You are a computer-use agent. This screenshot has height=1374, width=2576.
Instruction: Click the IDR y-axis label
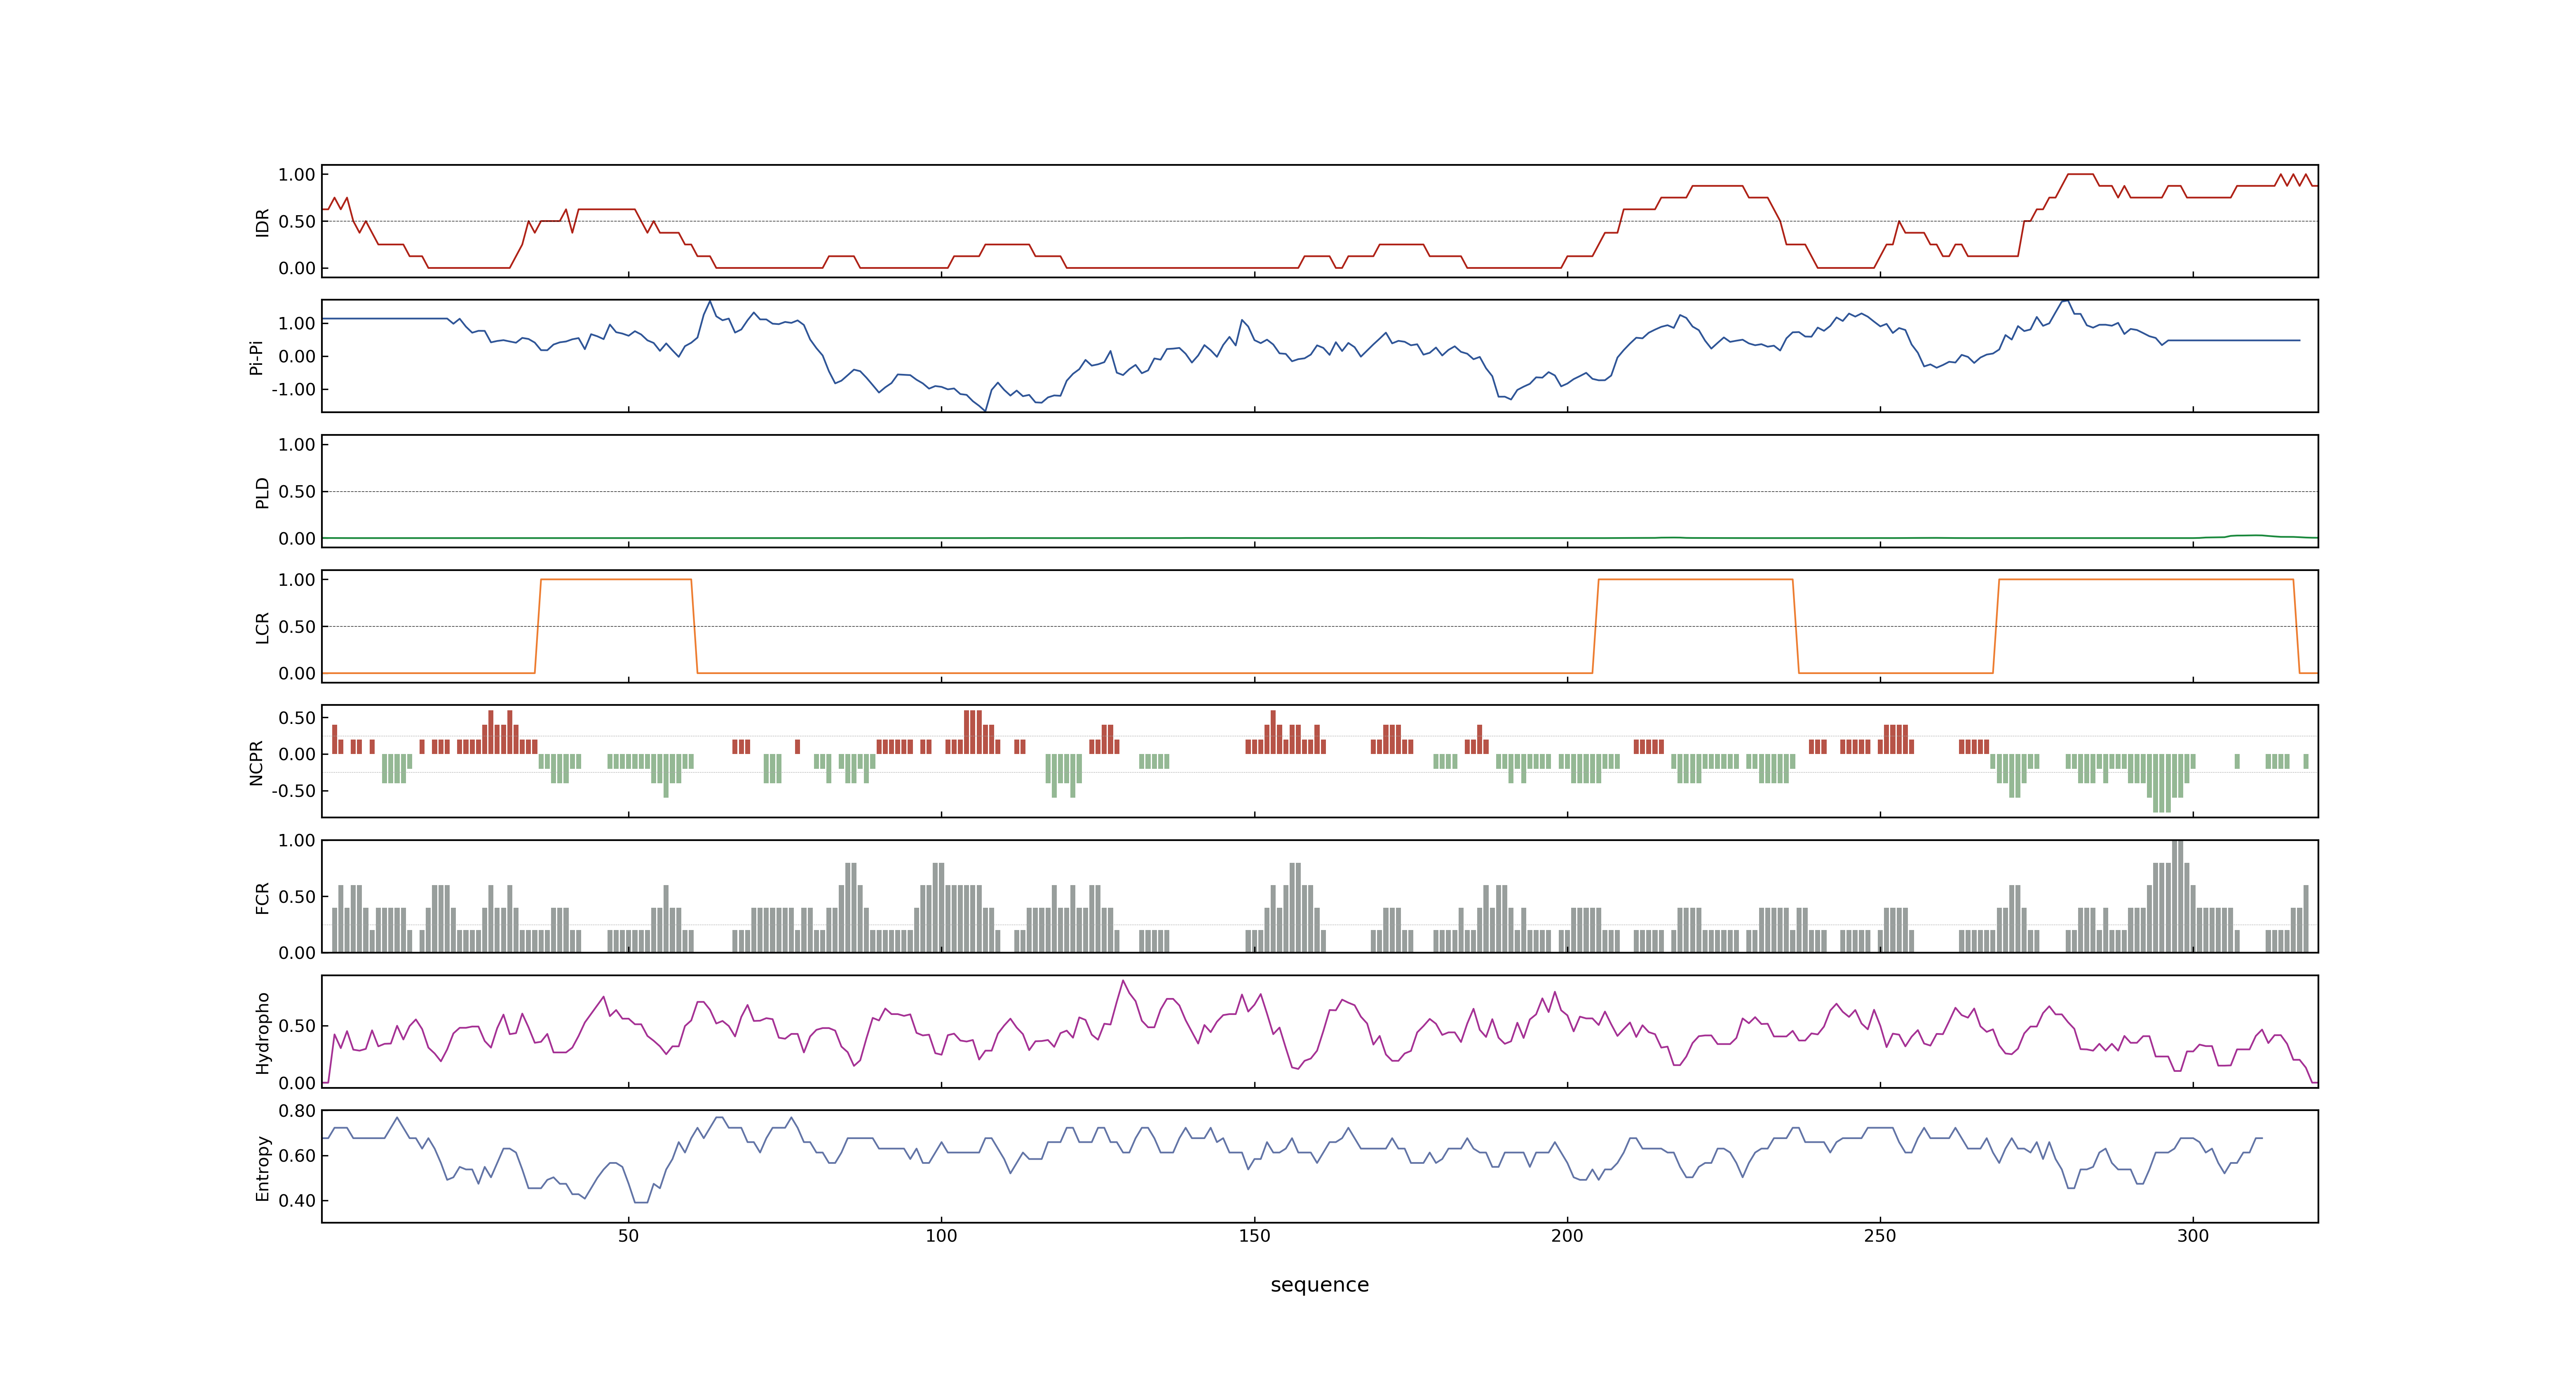[x=262, y=222]
